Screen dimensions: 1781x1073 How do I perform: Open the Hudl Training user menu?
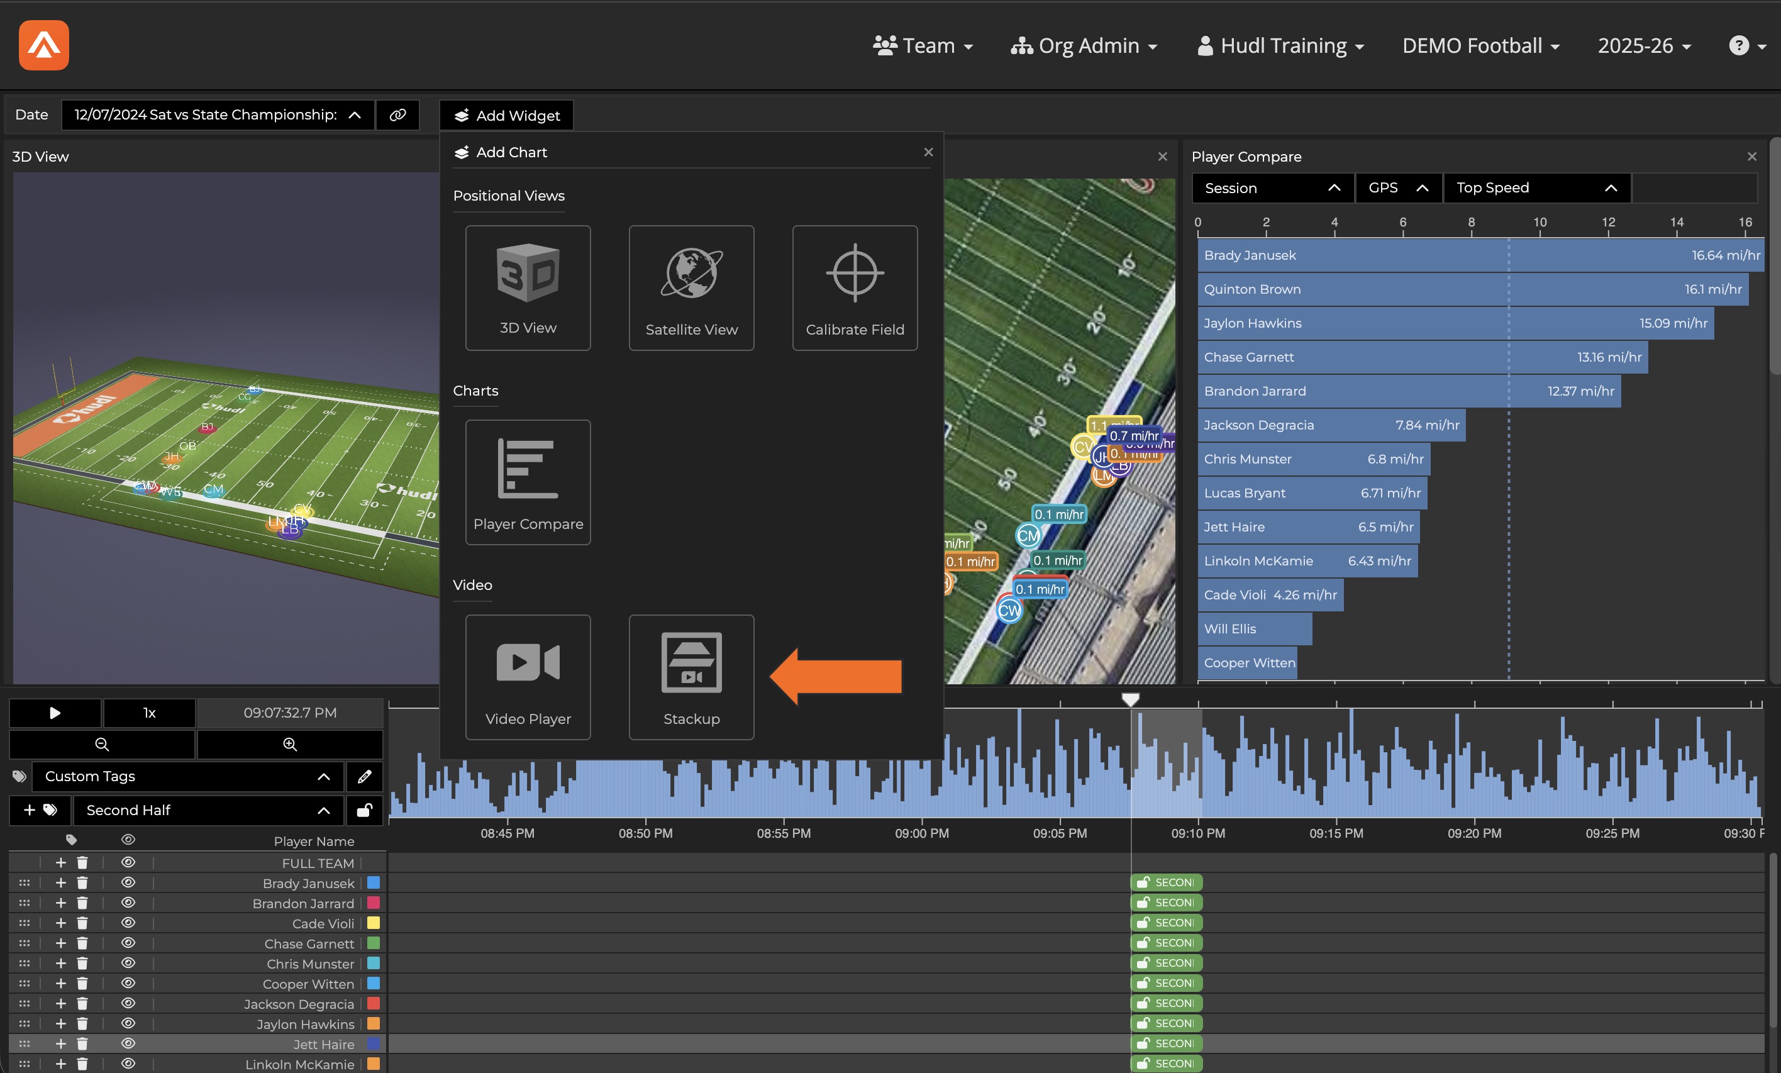click(x=1281, y=45)
